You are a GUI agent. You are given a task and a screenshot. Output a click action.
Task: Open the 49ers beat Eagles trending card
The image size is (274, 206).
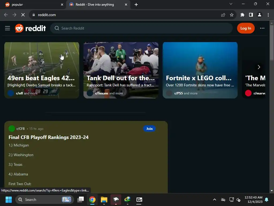tap(42, 70)
